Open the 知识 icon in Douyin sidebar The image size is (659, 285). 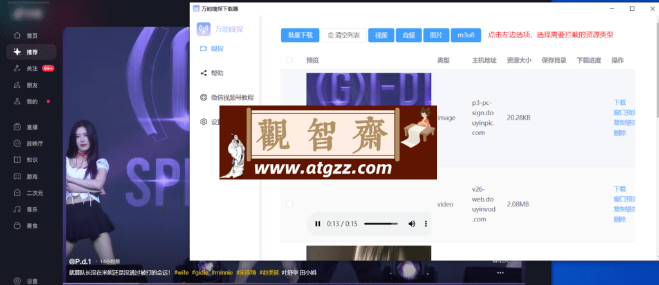pyautogui.click(x=17, y=160)
